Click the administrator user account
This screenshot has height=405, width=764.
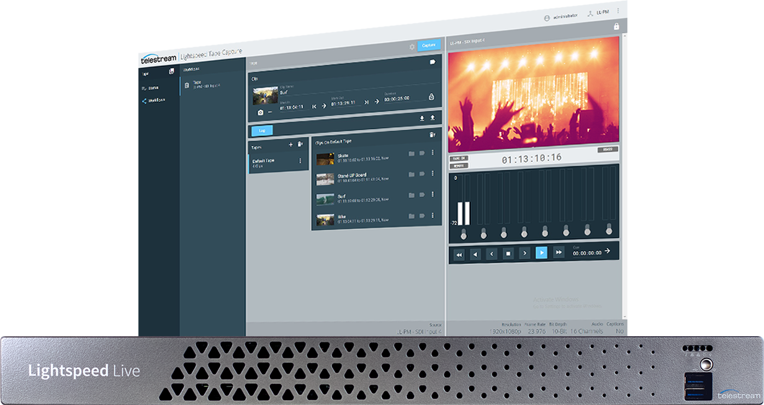tap(561, 17)
